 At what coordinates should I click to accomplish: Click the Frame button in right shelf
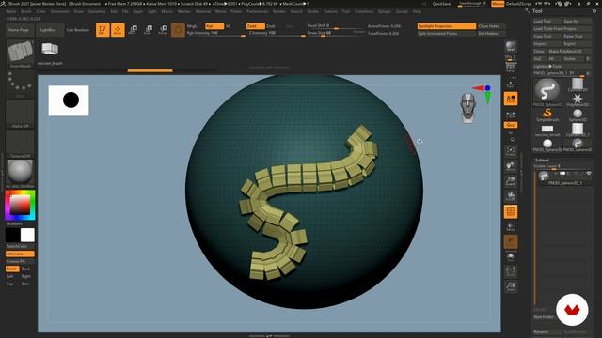pyautogui.click(x=511, y=151)
